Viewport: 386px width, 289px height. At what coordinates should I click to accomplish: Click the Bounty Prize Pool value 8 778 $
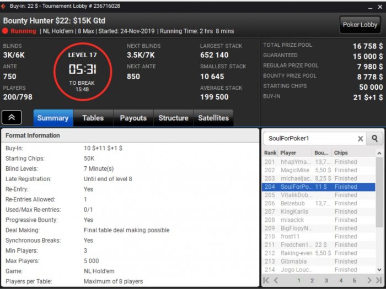pyautogui.click(x=370, y=77)
